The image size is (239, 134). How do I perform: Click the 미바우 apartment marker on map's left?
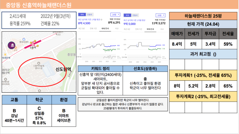[6, 79]
